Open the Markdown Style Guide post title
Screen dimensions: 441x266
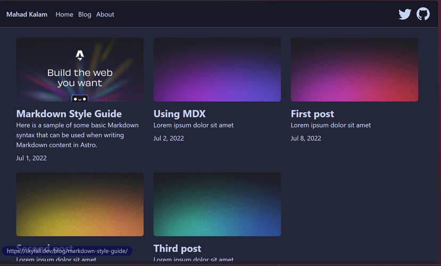pyautogui.click(x=69, y=114)
